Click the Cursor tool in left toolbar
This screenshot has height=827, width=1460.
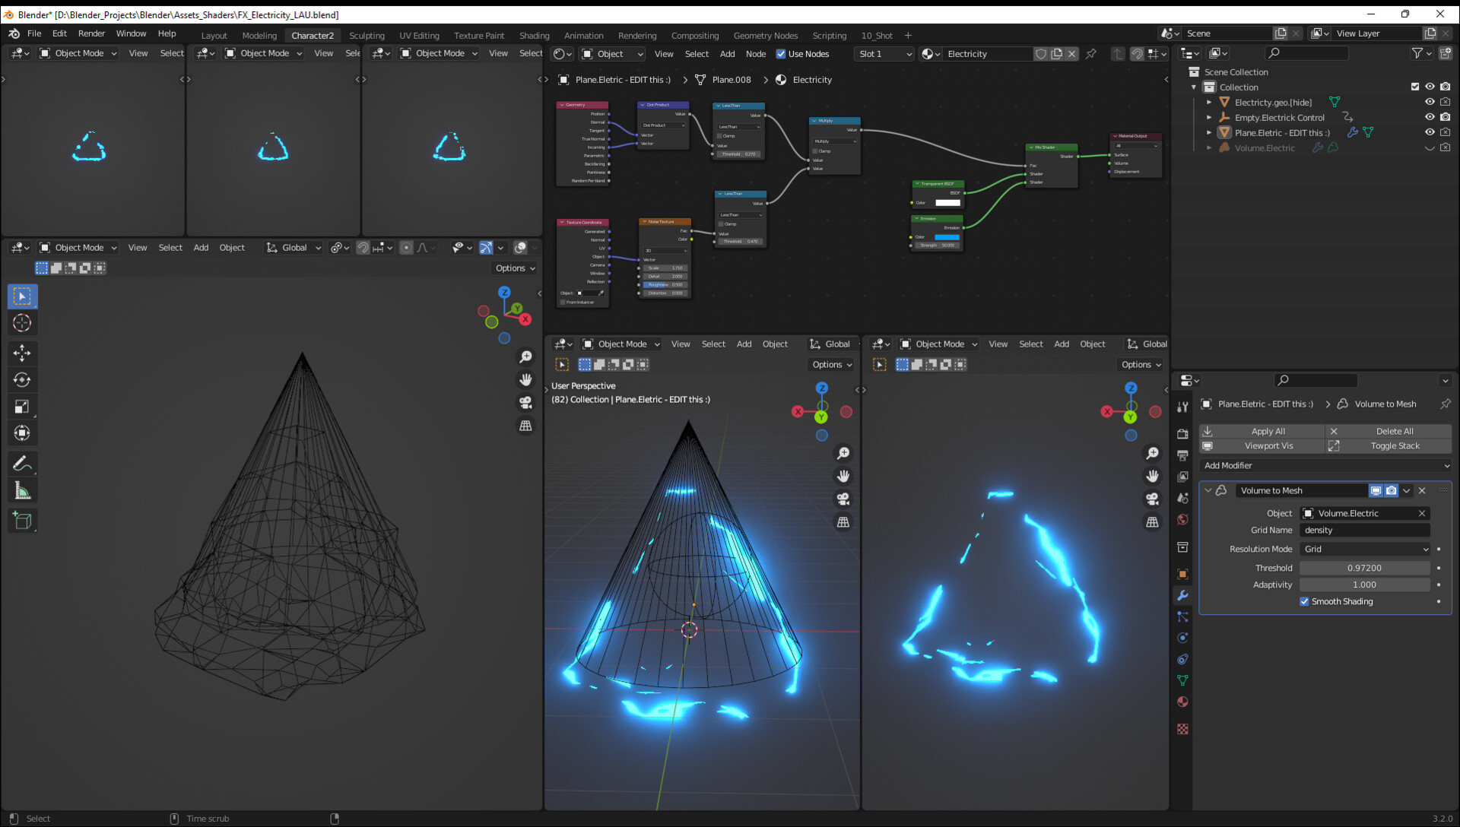pos(22,323)
